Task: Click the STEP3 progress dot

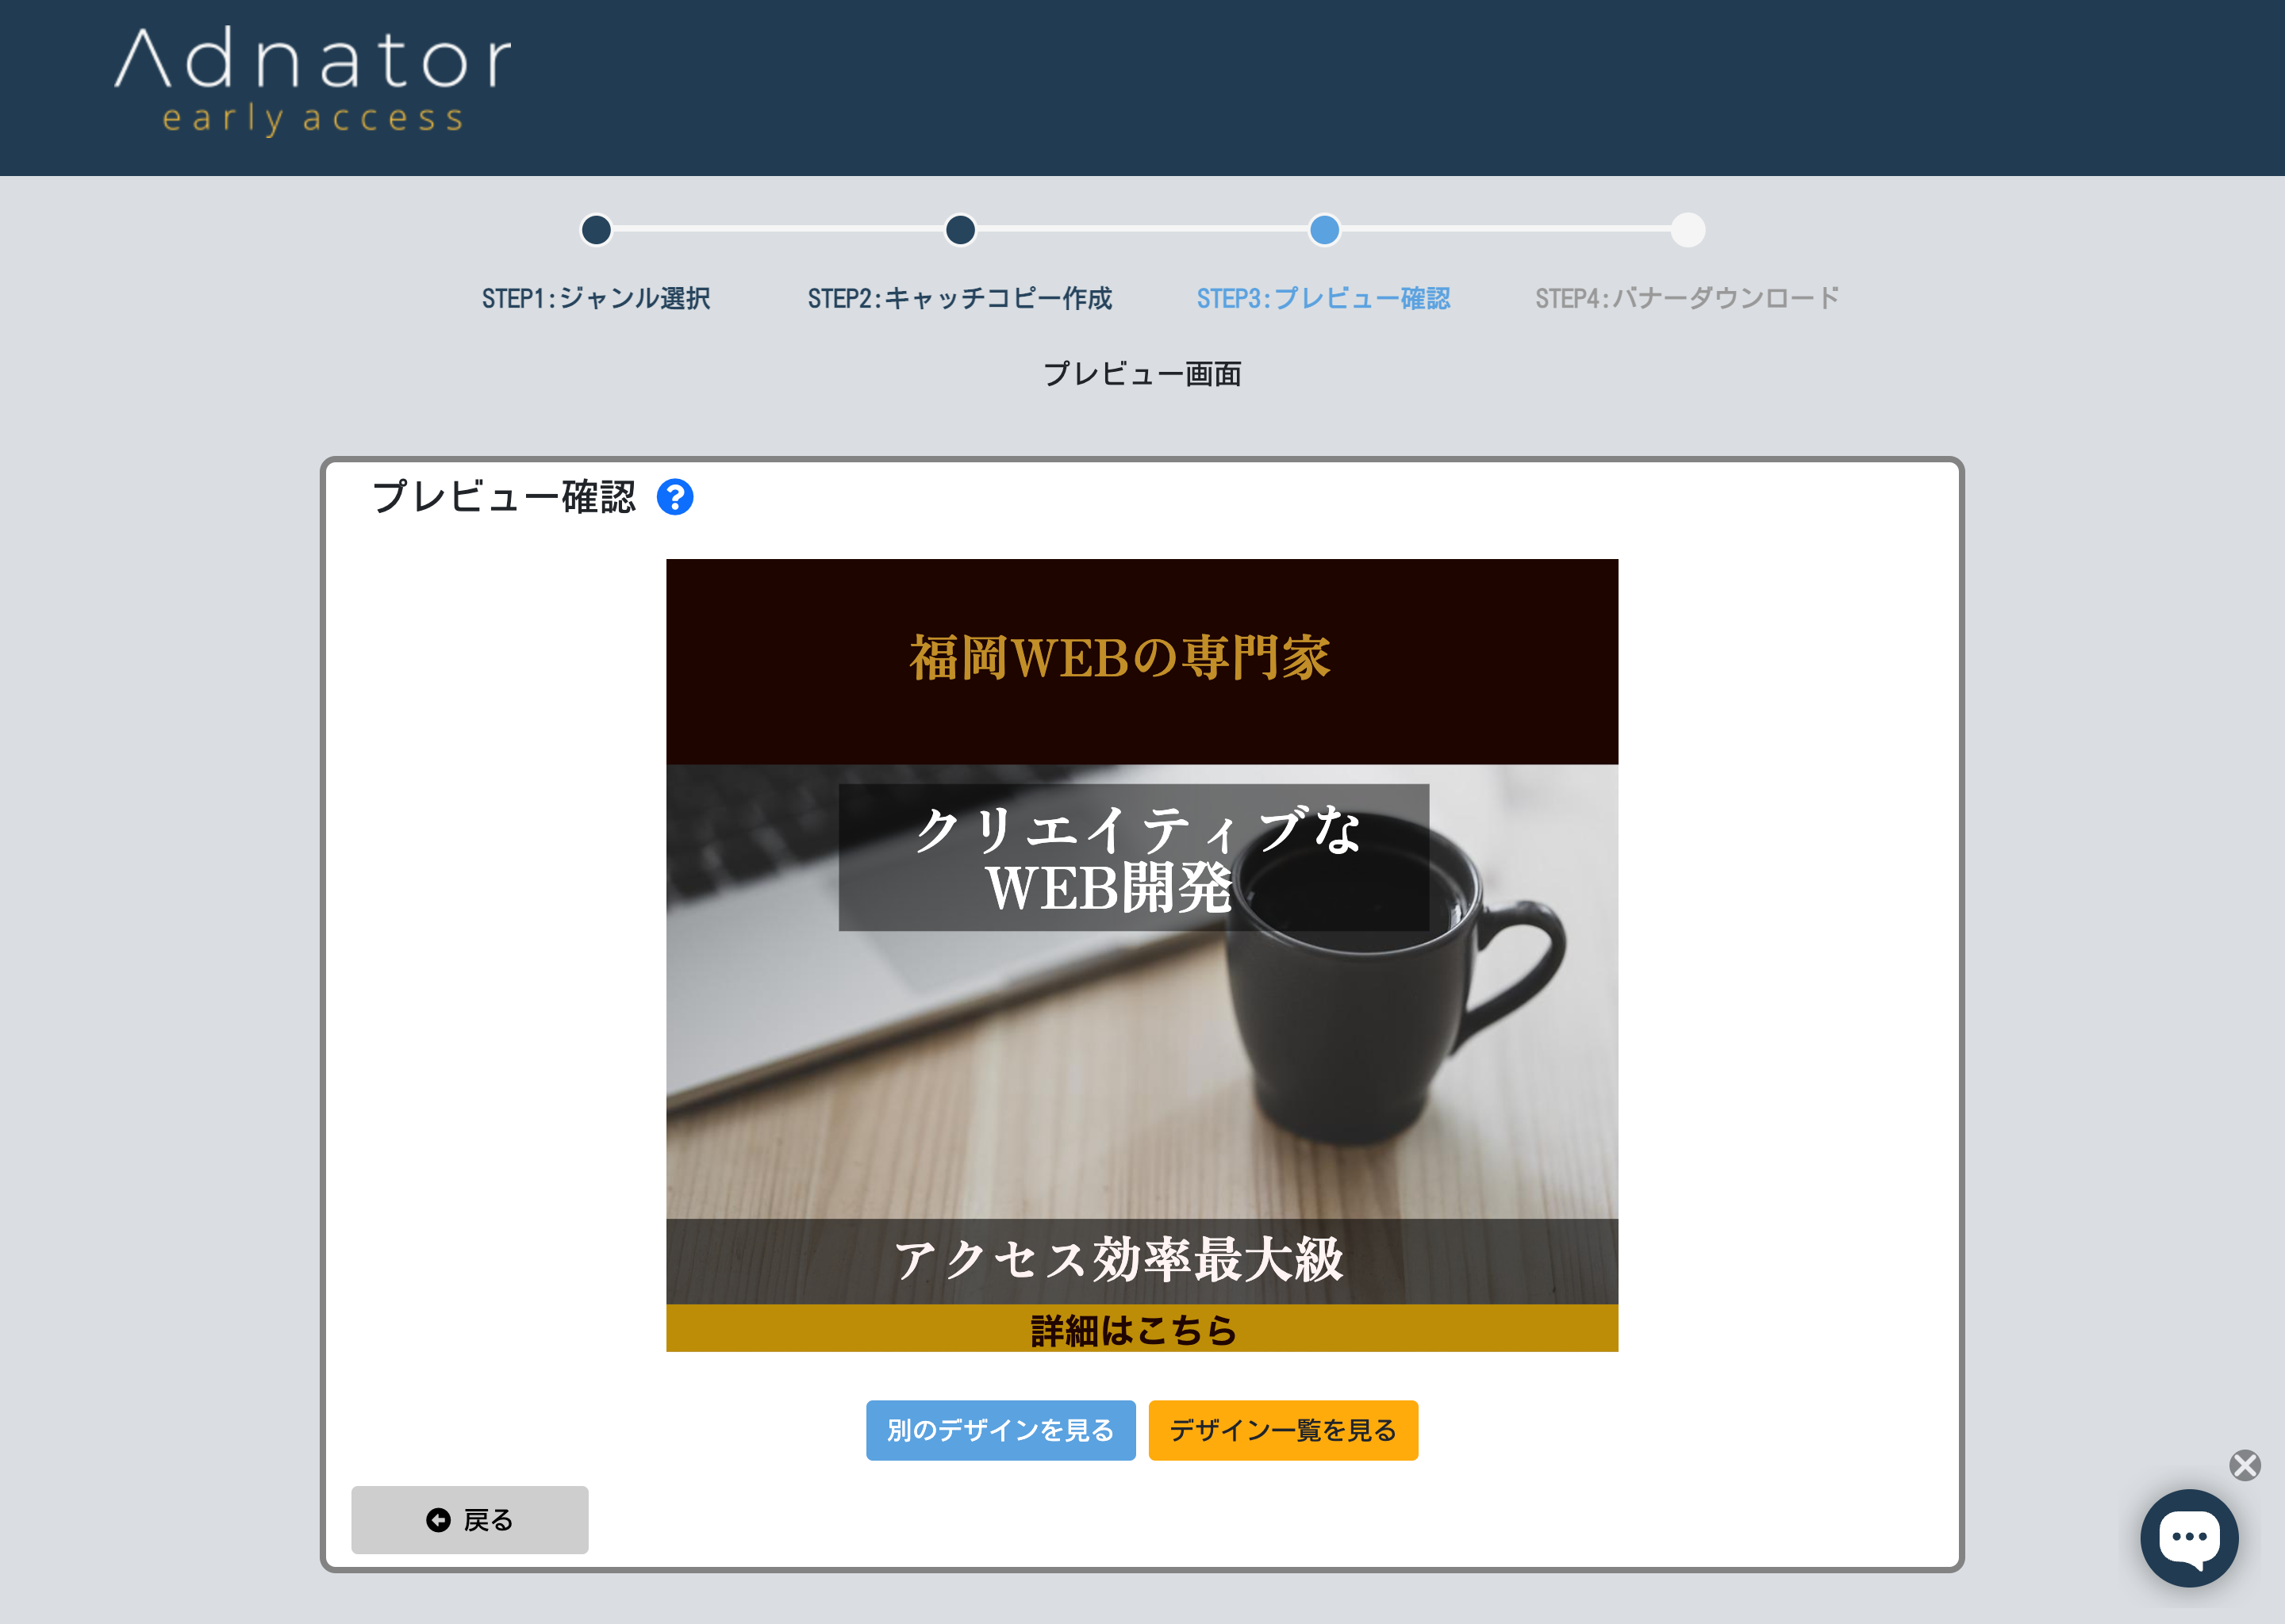Action: pos(1324,230)
